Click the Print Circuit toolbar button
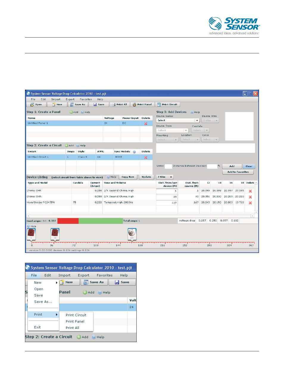Image resolution: width=284 pixels, height=368 pixels. (x=167, y=105)
